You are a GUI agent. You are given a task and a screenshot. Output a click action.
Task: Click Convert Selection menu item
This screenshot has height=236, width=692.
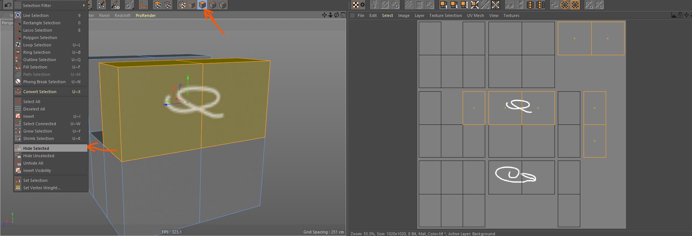[51, 92]
